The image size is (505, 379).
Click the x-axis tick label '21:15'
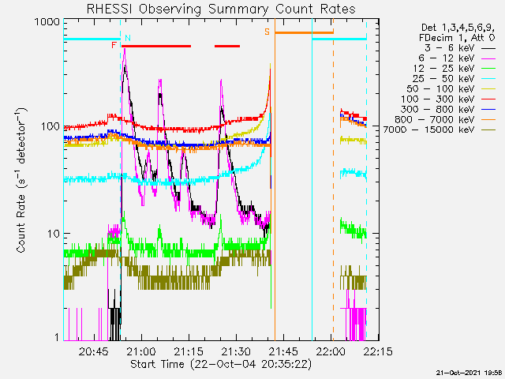pyautogui.click(x=189, y=351)
